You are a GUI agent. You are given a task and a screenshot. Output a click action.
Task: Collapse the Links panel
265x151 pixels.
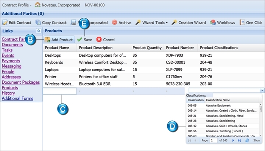click(x=39, y=31)
